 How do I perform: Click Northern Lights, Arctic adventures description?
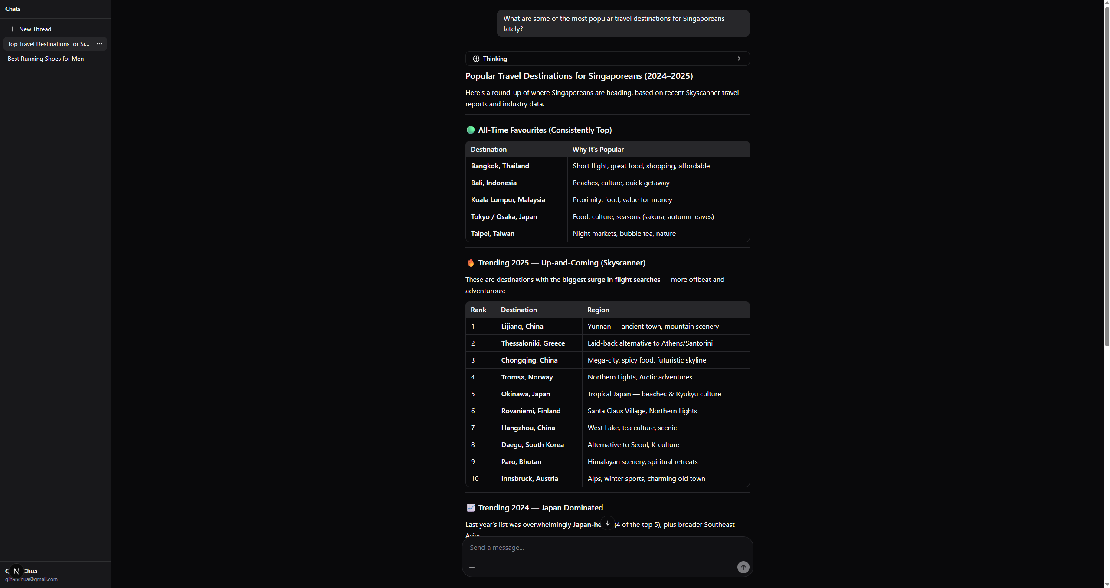coord(640,377)
